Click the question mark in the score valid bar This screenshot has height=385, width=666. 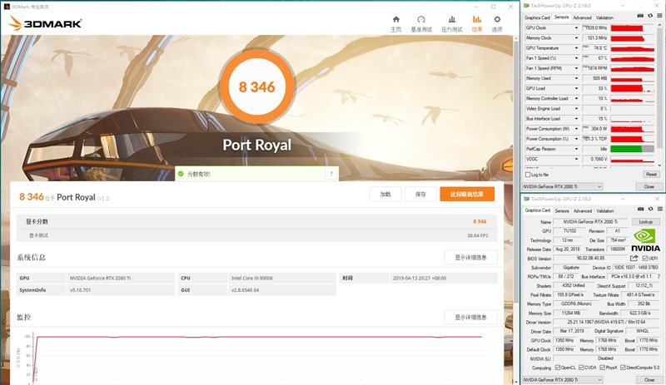click(x=331, y=174)
